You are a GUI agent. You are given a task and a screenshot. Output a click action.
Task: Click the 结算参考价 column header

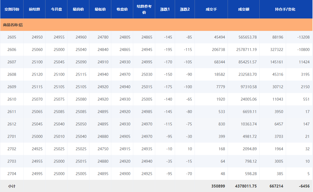point(144,9)
